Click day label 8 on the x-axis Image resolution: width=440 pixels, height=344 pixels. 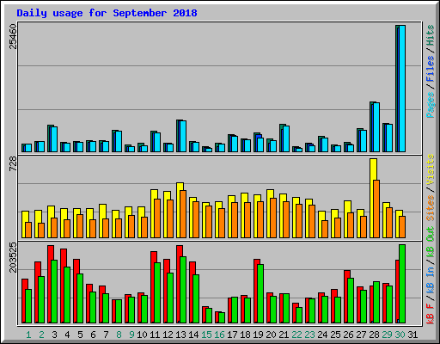[119, 335]
